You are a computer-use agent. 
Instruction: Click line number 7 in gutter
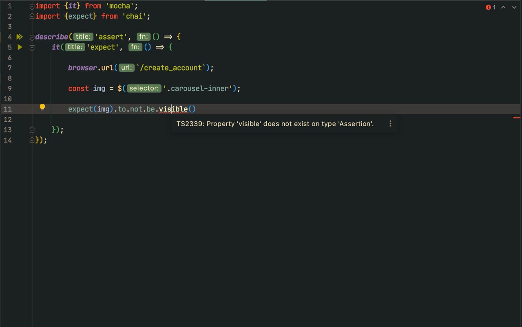pyautogui.click(x=9, y=68)
